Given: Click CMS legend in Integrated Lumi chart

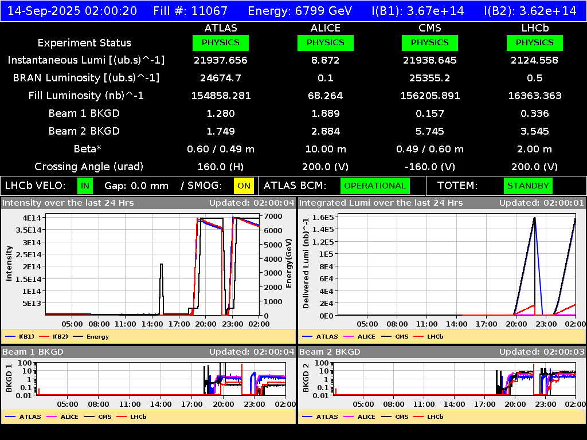Looking at the screenshot, I should pos(395,336).
